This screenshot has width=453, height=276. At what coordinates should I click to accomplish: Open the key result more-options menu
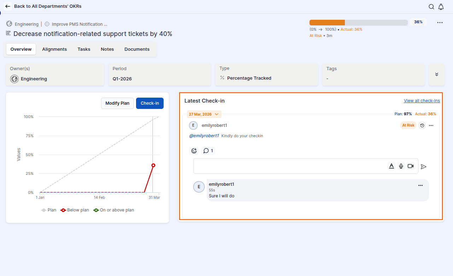tap(440, 23)
